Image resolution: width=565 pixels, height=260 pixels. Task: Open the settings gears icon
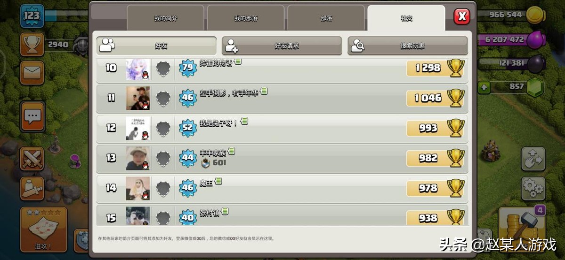click(x=533, y=189)
